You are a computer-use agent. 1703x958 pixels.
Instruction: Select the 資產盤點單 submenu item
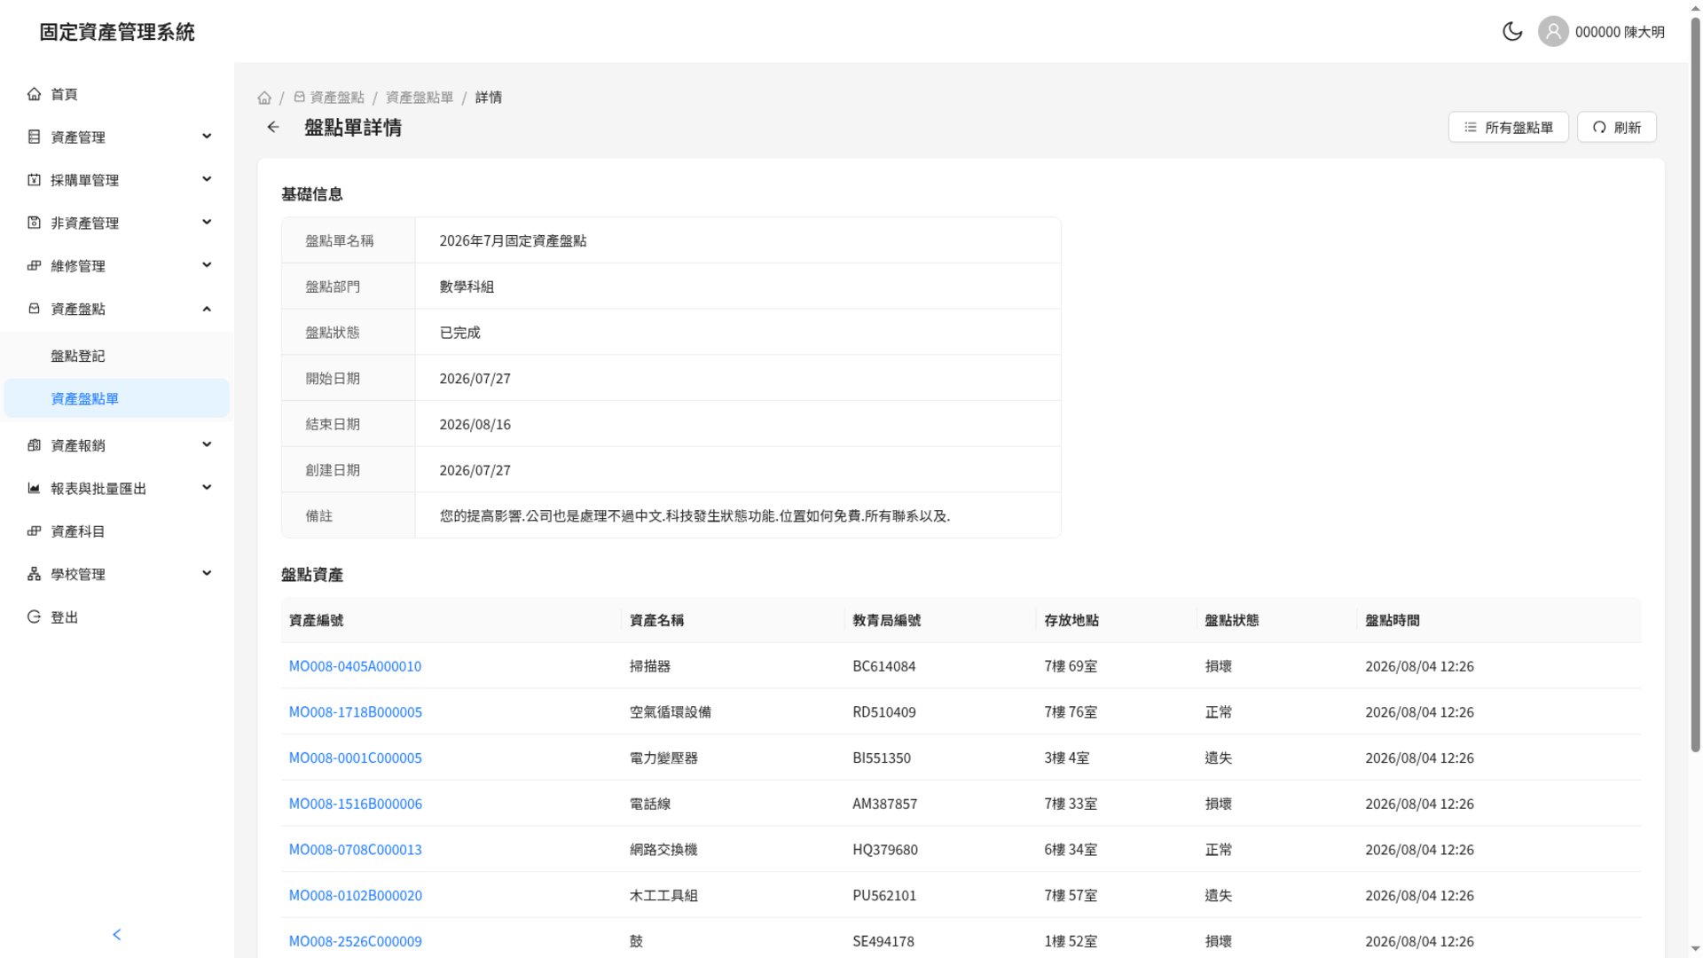coord(117,398)
